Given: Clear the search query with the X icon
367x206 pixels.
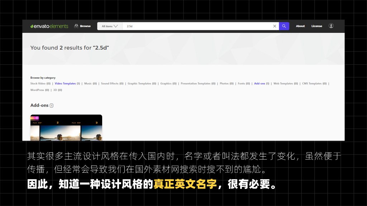Looking at the screenshot, I should pyautogui.click(x=275, y=26).
